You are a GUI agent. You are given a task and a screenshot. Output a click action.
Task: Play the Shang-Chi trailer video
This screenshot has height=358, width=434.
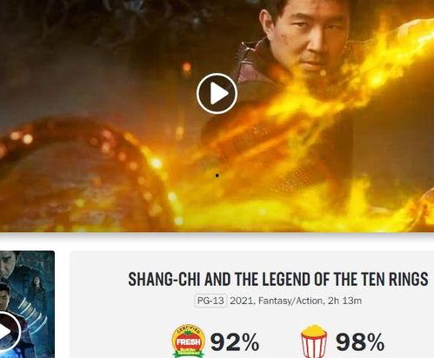pyautogui.click(x=217, y=93)
